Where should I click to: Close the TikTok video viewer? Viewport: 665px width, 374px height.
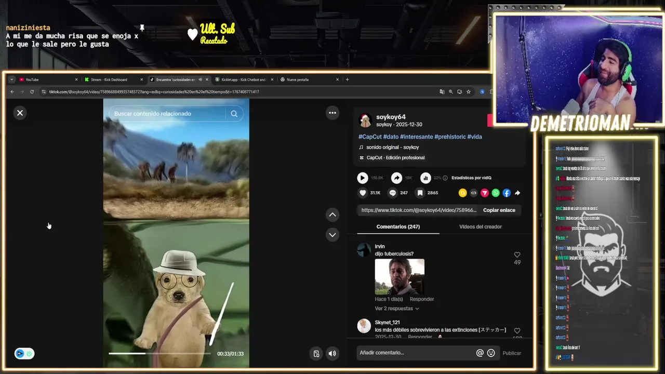[20, 113]
